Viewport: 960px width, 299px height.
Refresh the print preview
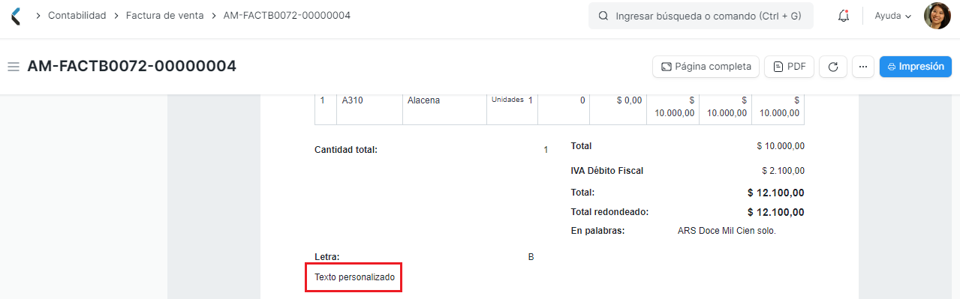point(832,67)
